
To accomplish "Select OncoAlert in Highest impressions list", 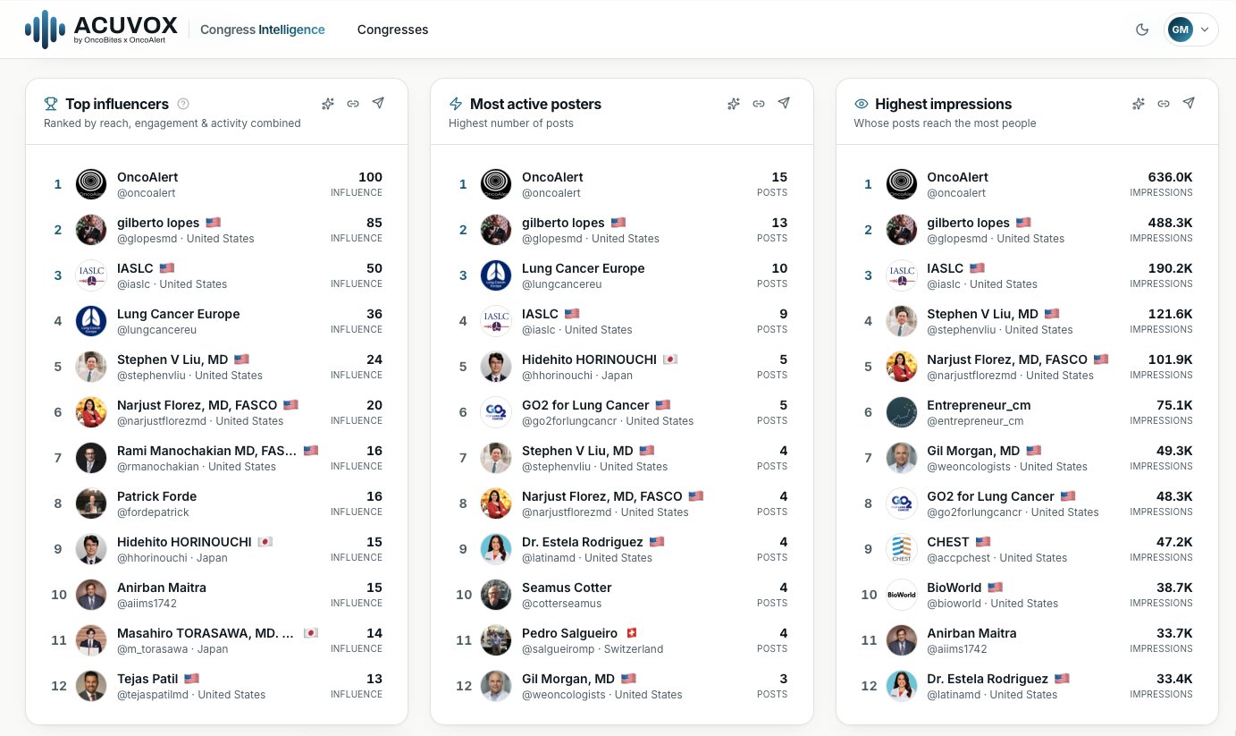I will coord(957,177).
